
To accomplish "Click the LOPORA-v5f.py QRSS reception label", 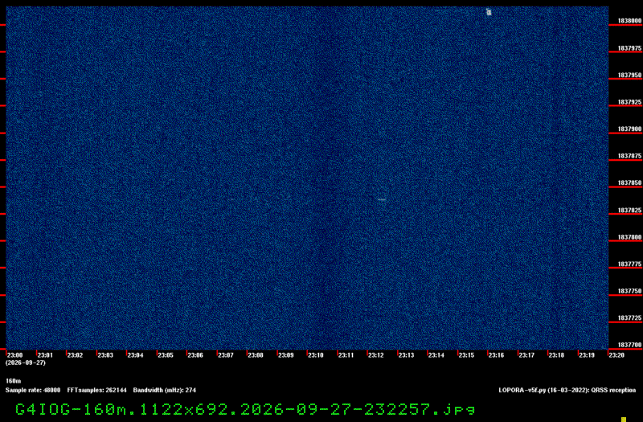I will (x=567, y=390).
